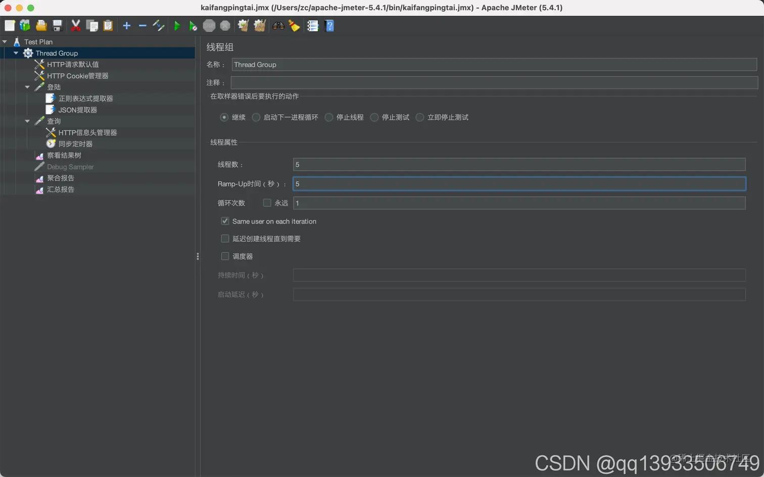The image size is (764, 477).
Task: Click the Toggle enable/disable icon
Action: [x=159, y=26]
